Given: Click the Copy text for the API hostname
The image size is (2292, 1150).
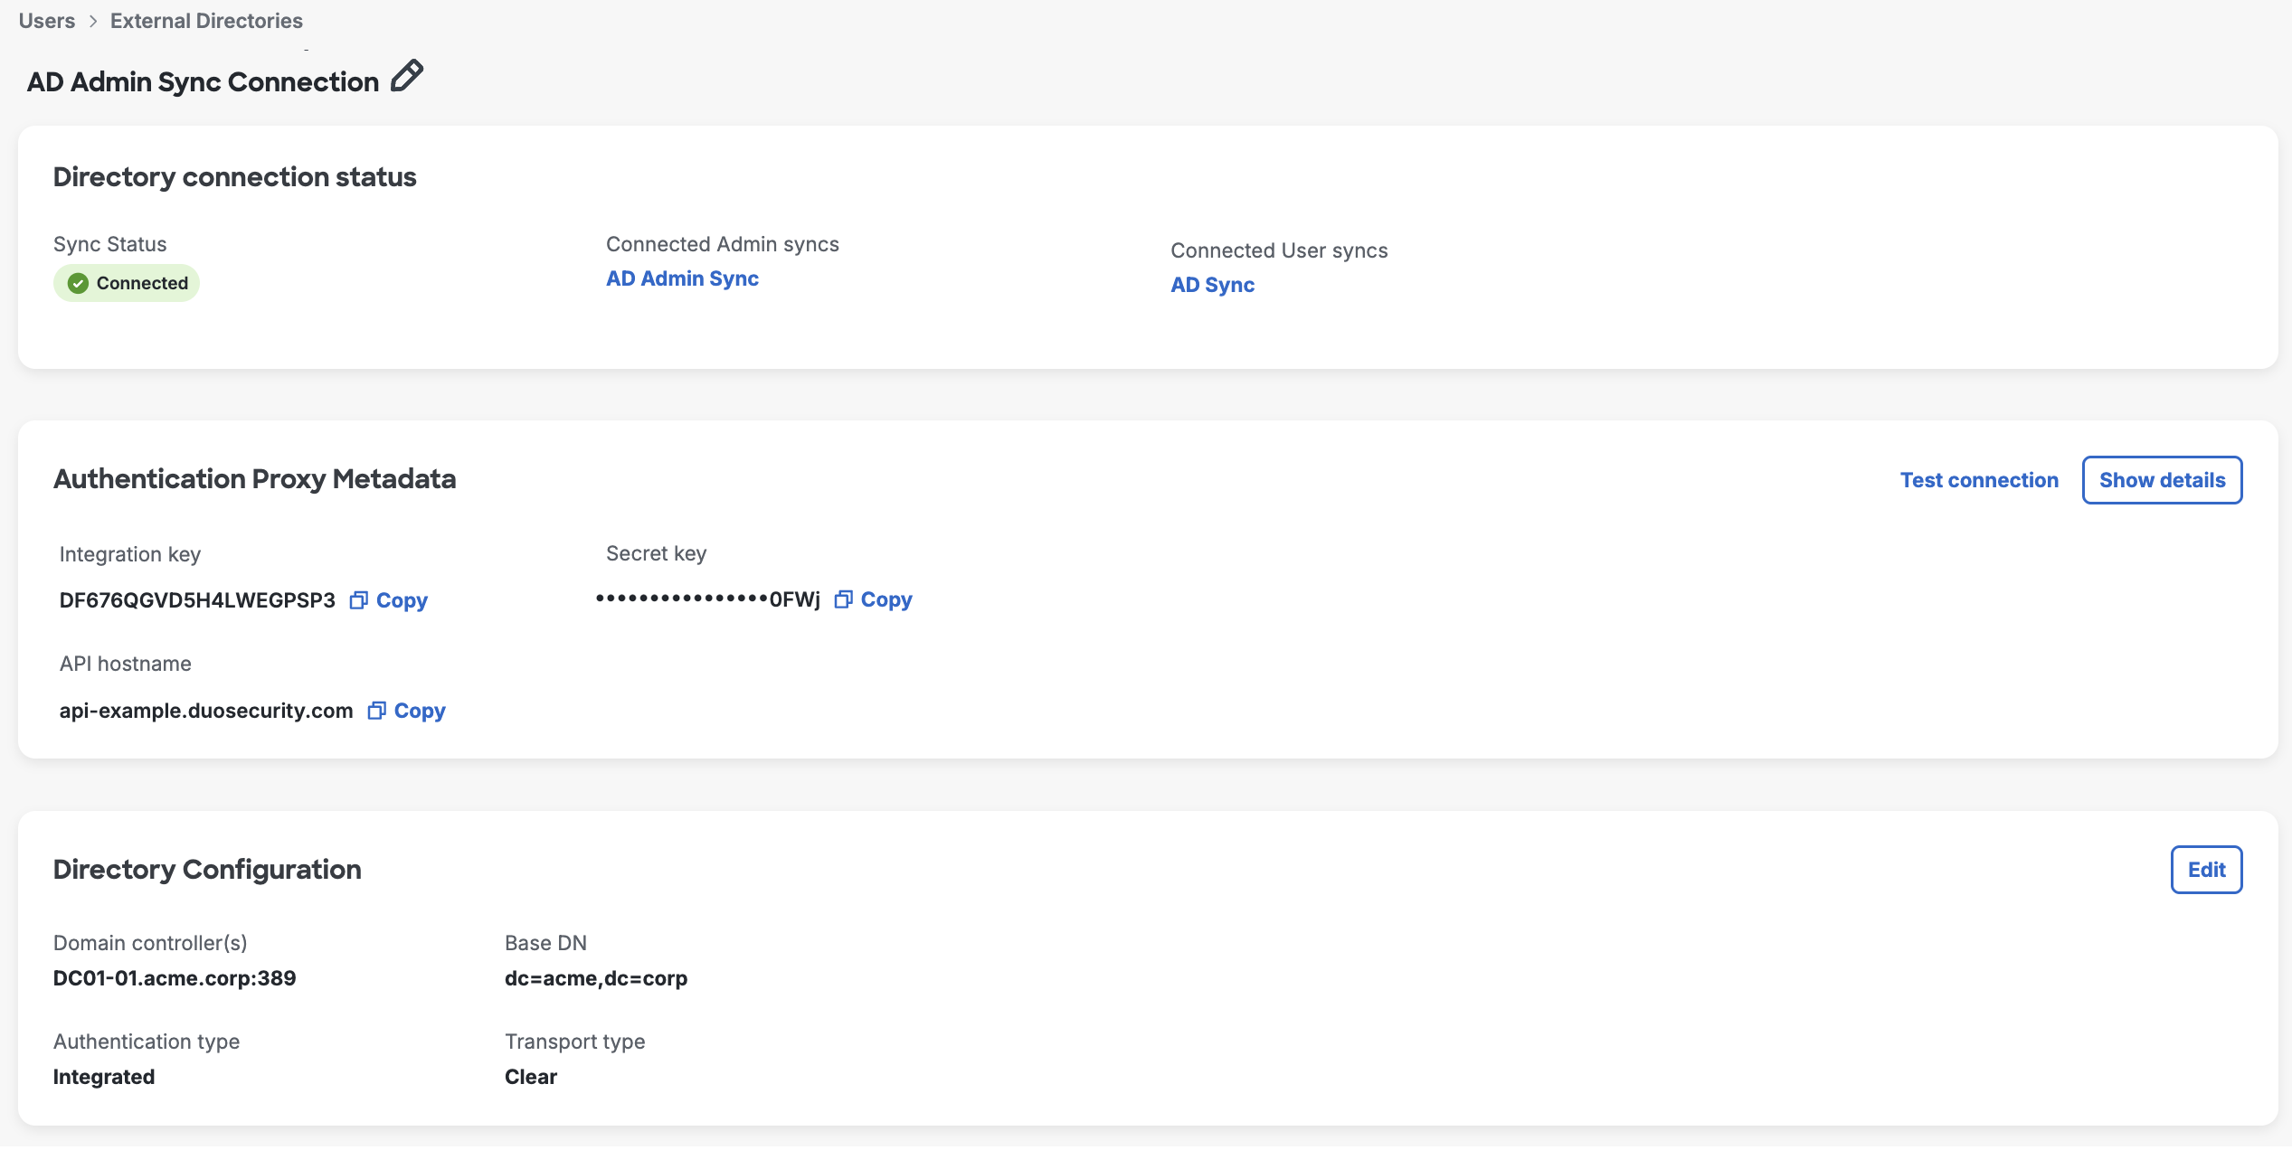Looking at the screenshot, I should (x=420, y=711).
